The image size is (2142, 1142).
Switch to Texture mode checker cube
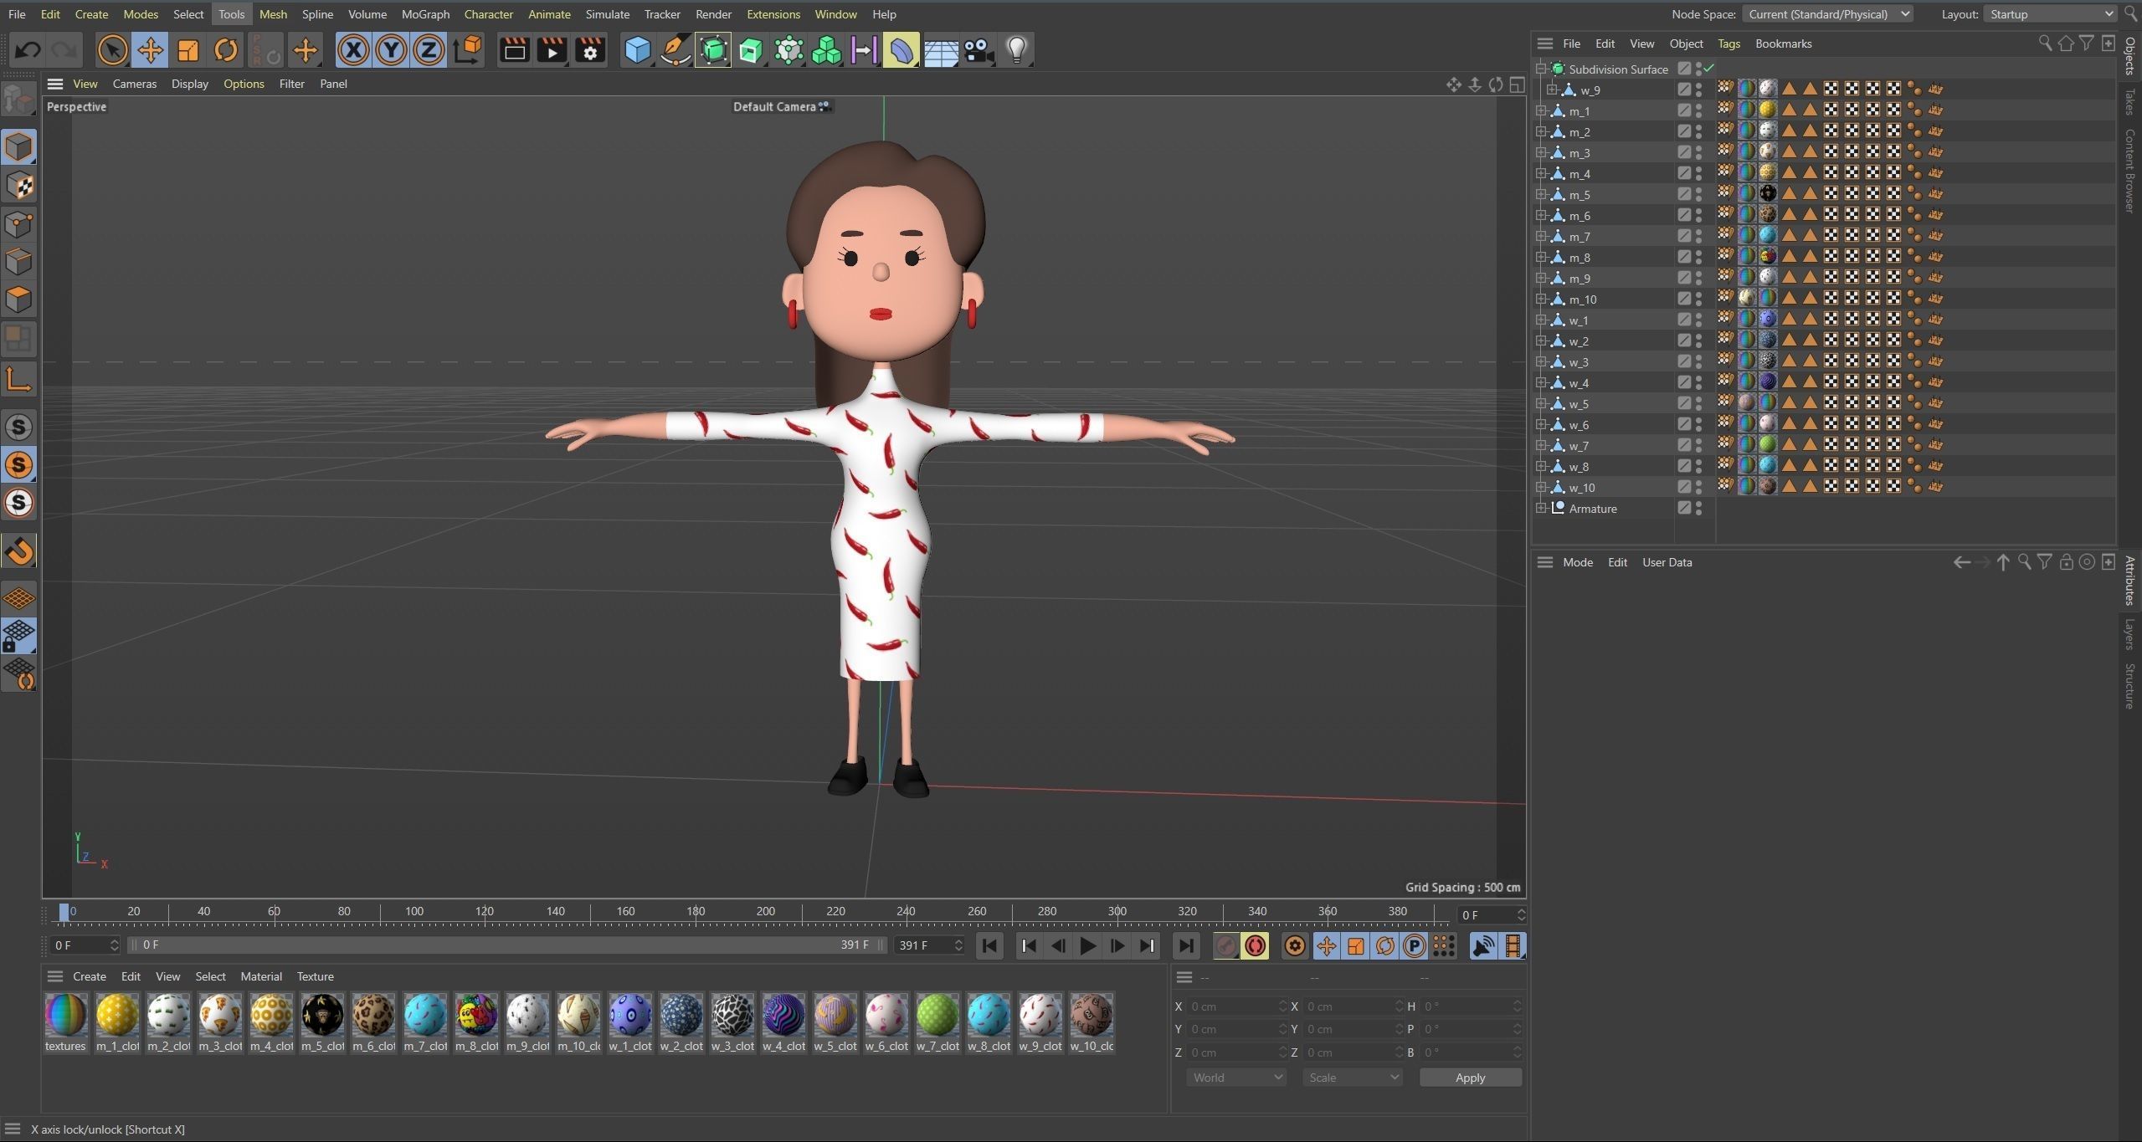tap(19, 186)
